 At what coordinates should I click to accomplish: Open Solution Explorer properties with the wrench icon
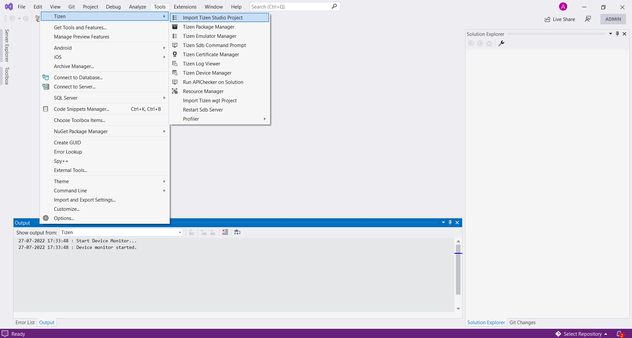pos(501,43)
